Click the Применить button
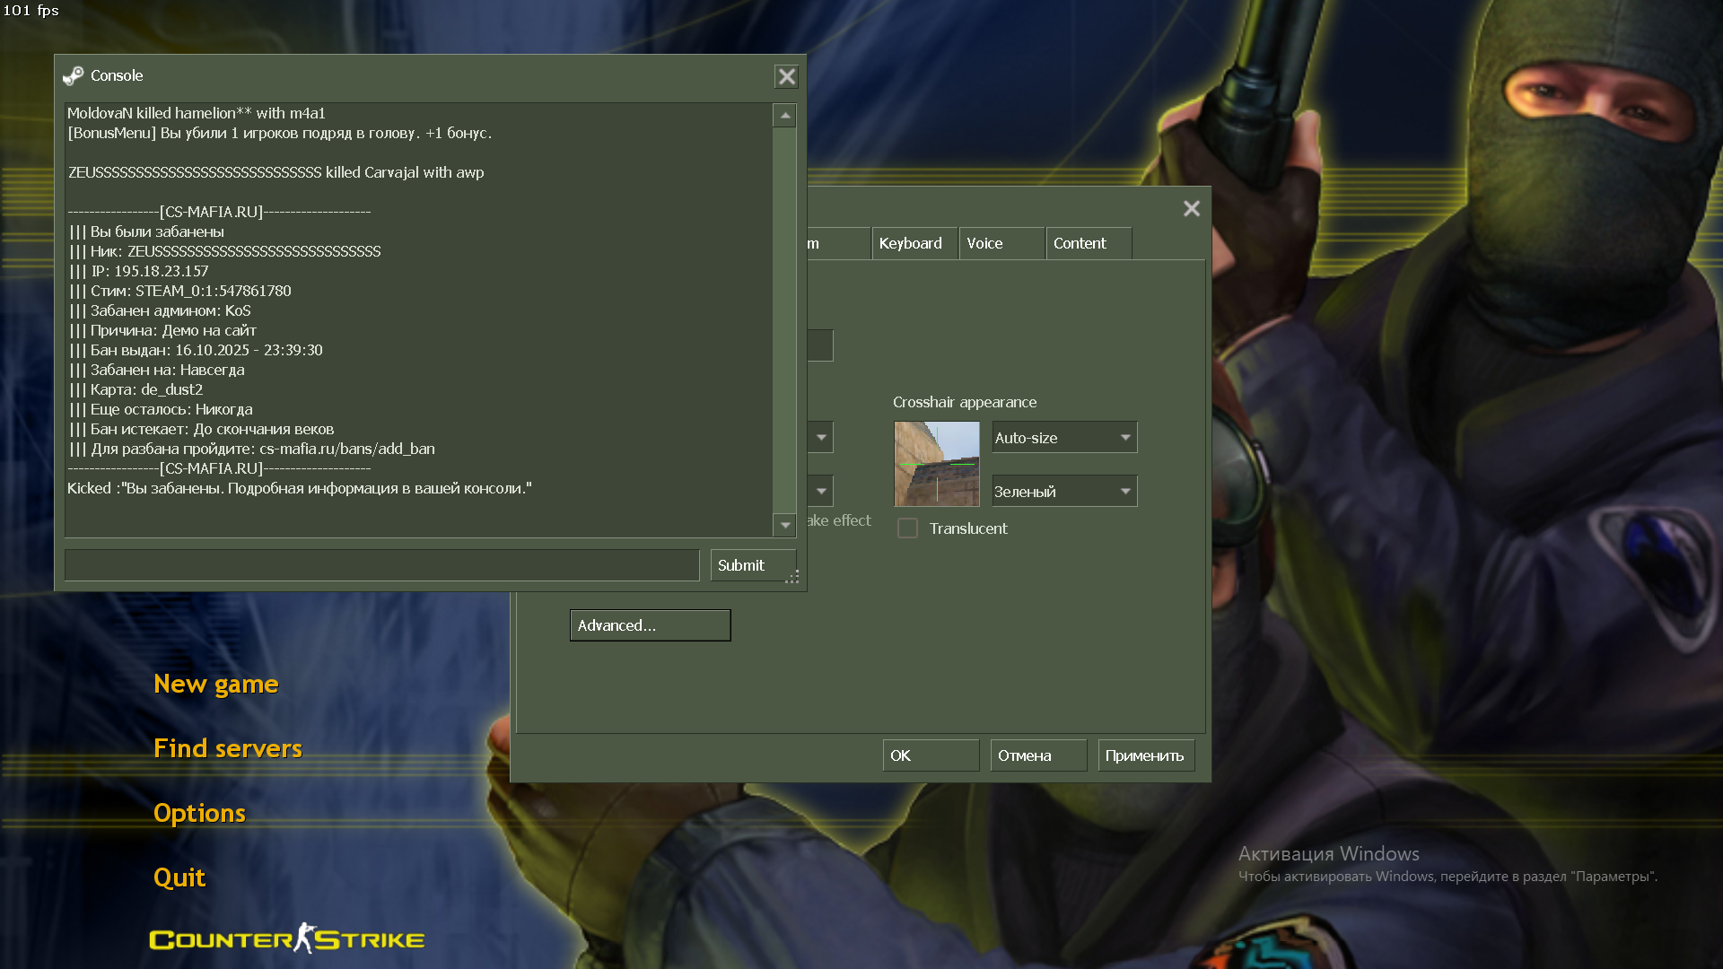1723x969 pixels. 1144,755
